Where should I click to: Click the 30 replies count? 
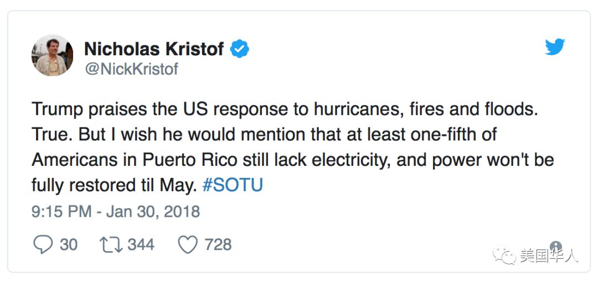pyautogui.click(x=69, y=244)
